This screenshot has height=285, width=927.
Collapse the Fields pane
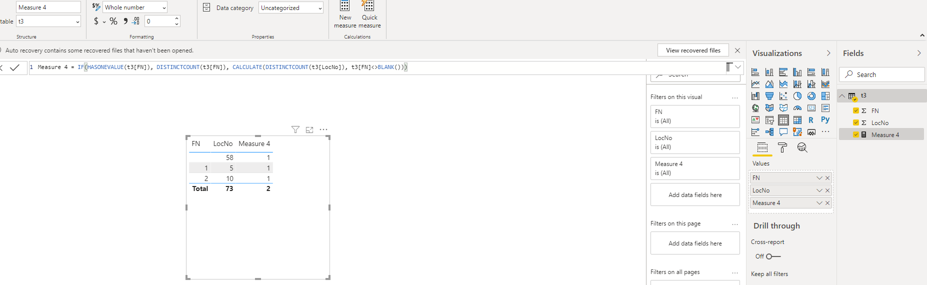point(919,53)
